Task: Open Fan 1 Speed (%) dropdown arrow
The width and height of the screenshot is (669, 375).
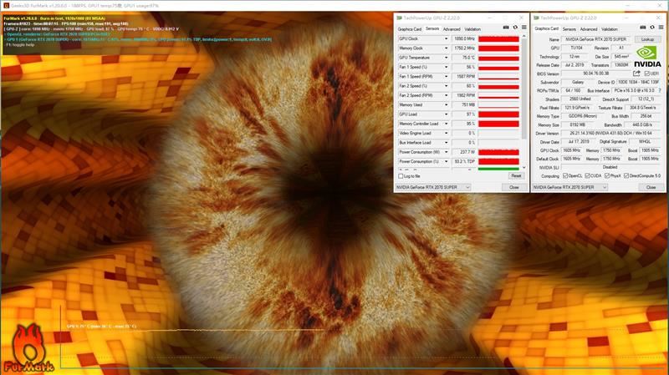Action: pyautogui.click(x=447, y=67)
